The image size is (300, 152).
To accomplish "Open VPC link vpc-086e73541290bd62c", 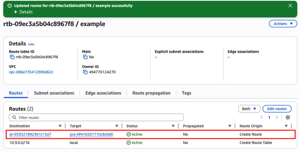I will 31,72.
